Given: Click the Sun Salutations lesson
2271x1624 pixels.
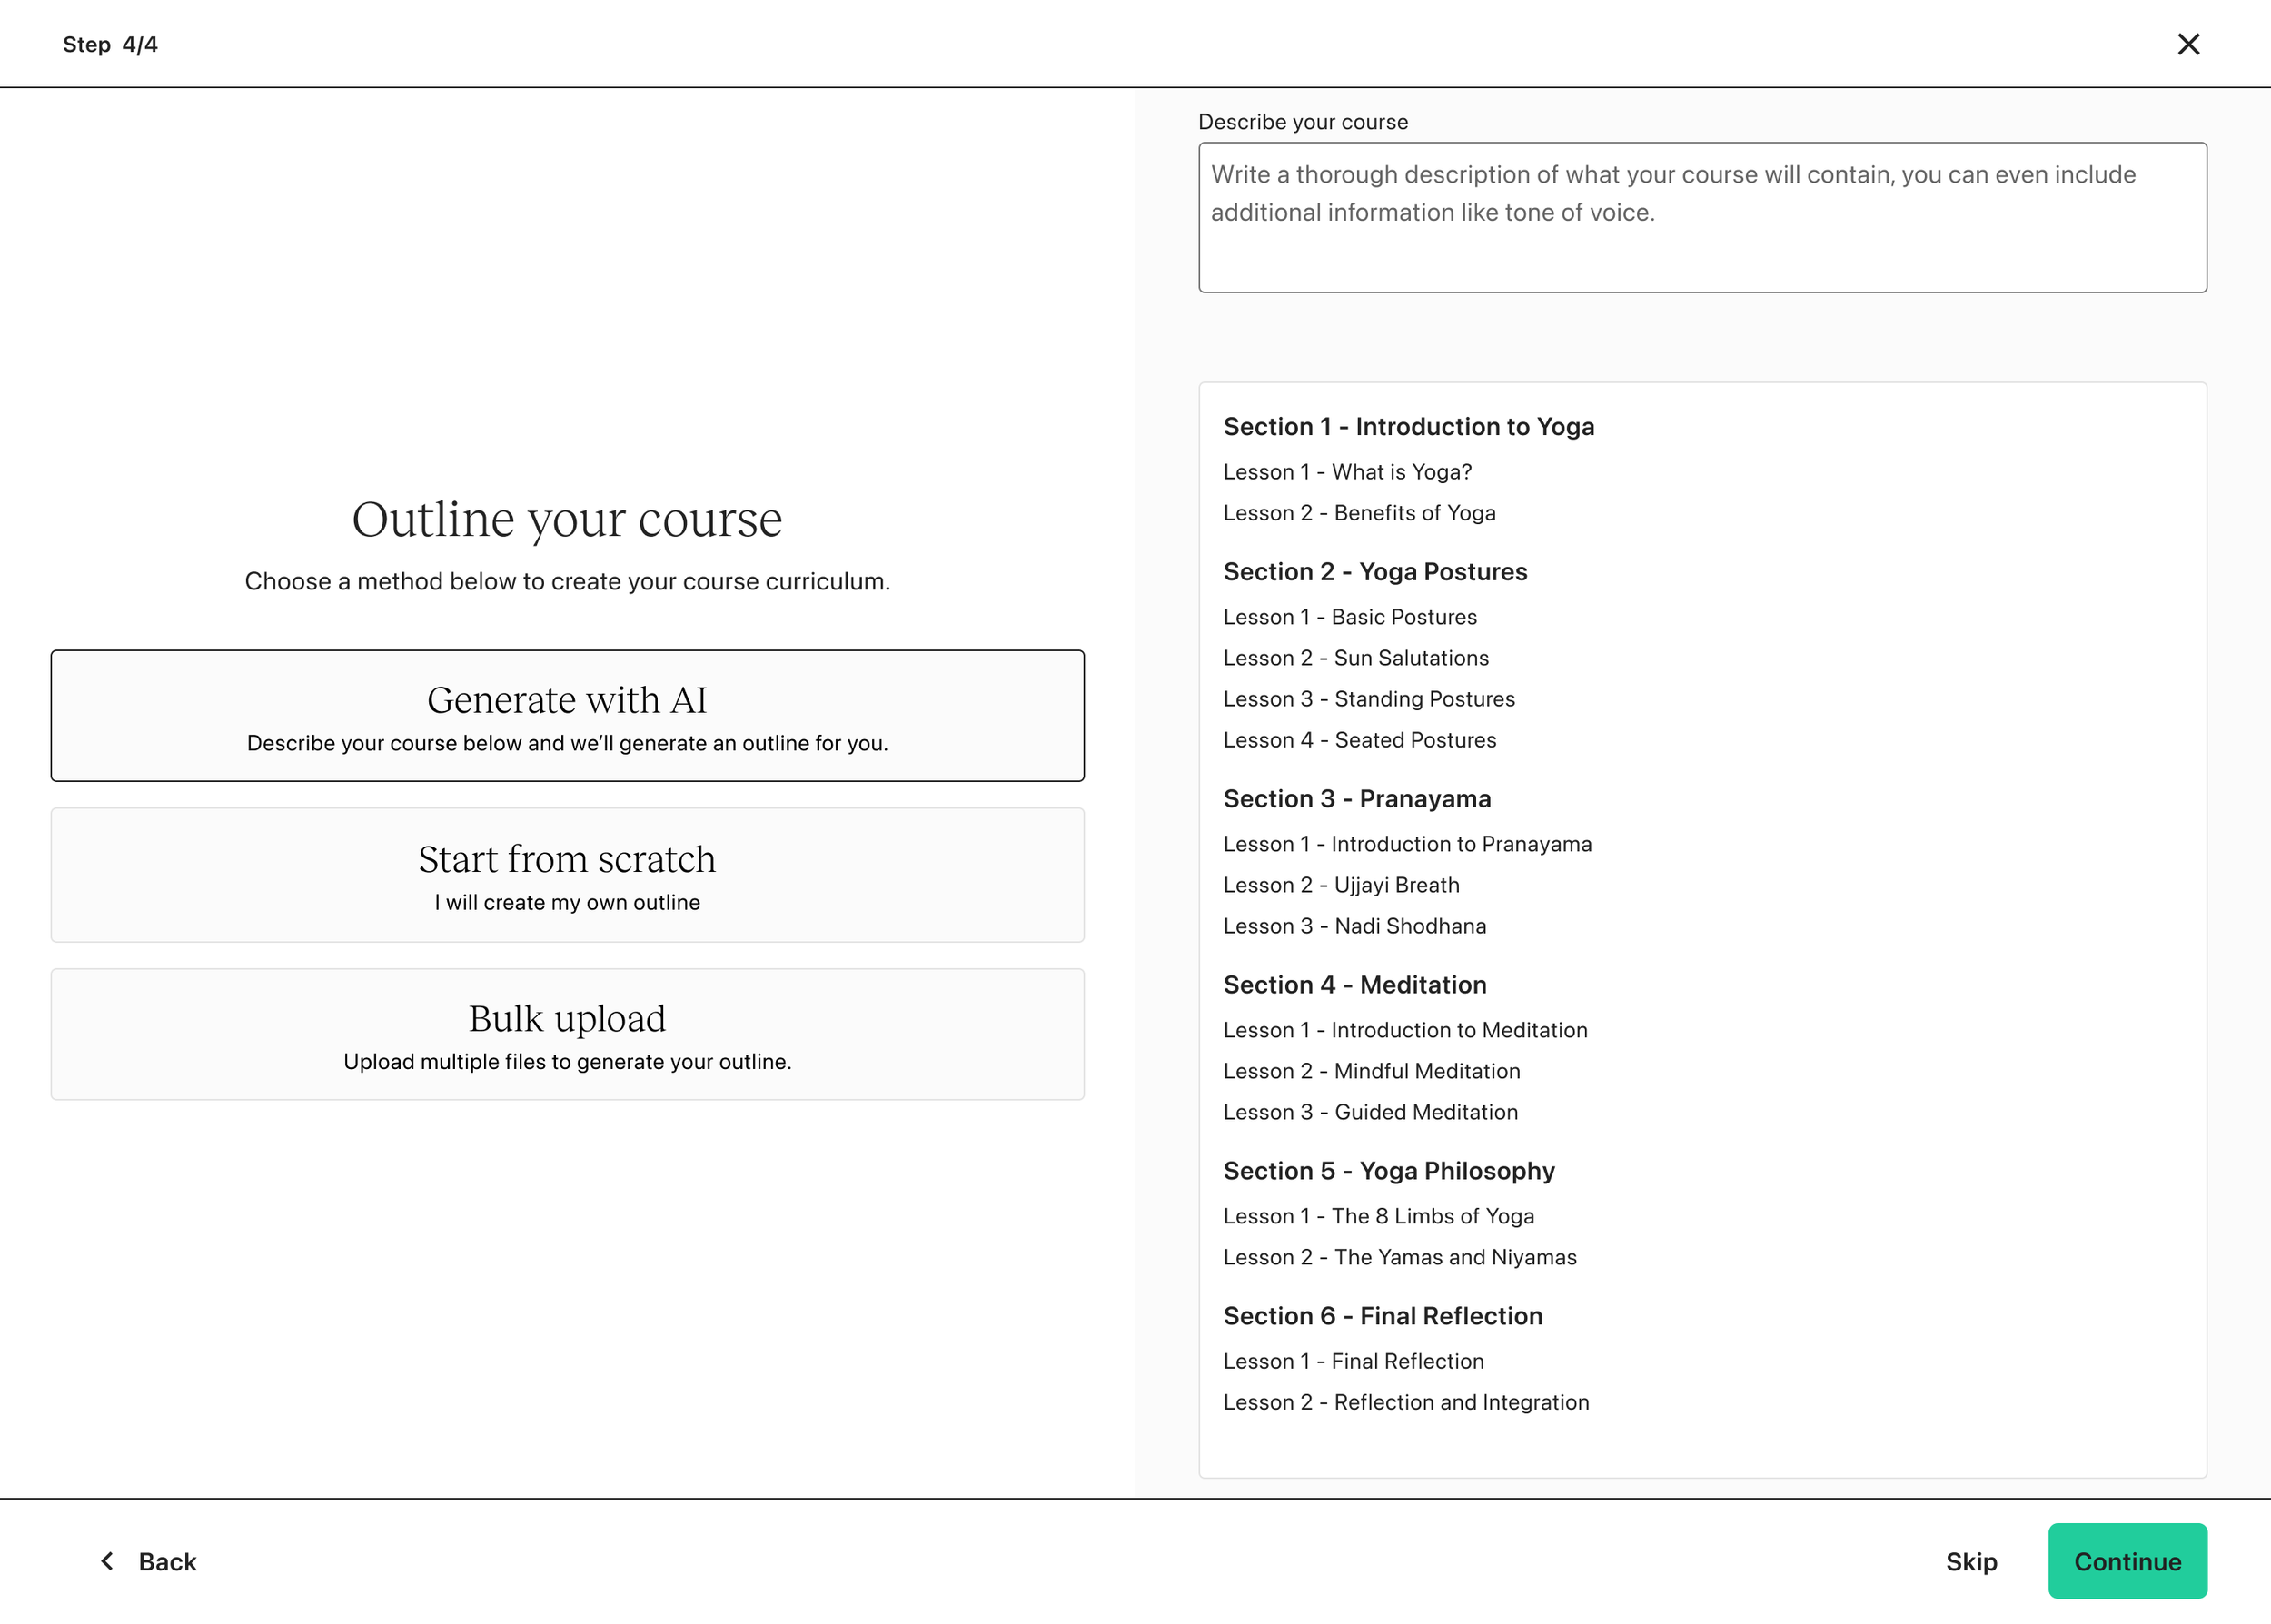Looking at the screenshot, I should [1355, 658].
